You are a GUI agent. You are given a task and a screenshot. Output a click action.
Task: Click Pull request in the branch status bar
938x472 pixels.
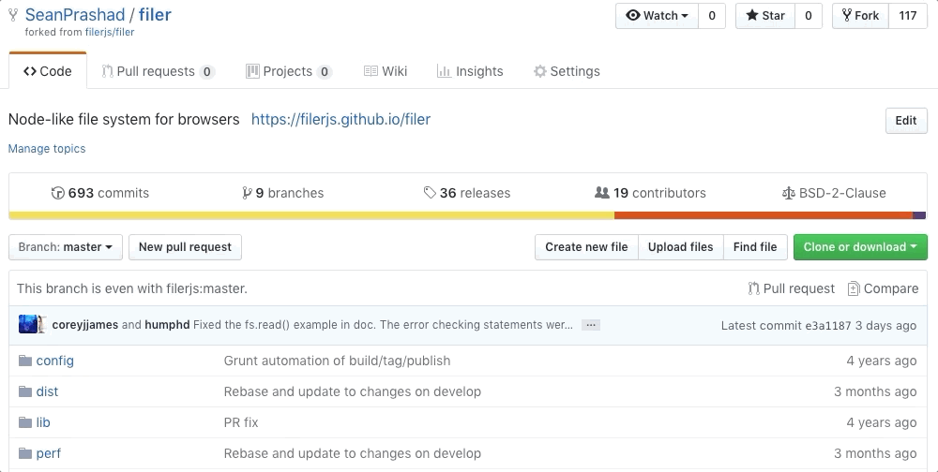[792, 288]
